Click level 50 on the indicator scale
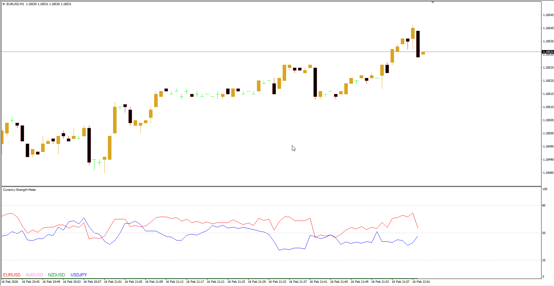The height and width of the screenshot is (286, 554). (544, 233)
